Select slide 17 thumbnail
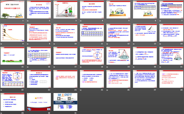184x114 pixels. (66, 56)
